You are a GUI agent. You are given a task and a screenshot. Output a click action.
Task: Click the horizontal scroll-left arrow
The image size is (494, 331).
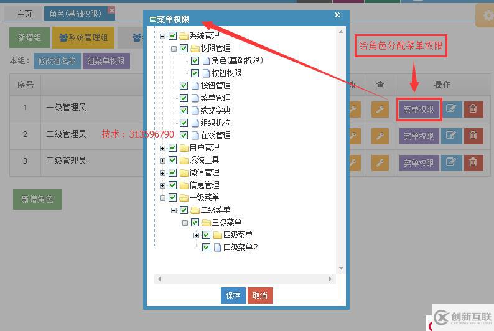pos(159,279)
